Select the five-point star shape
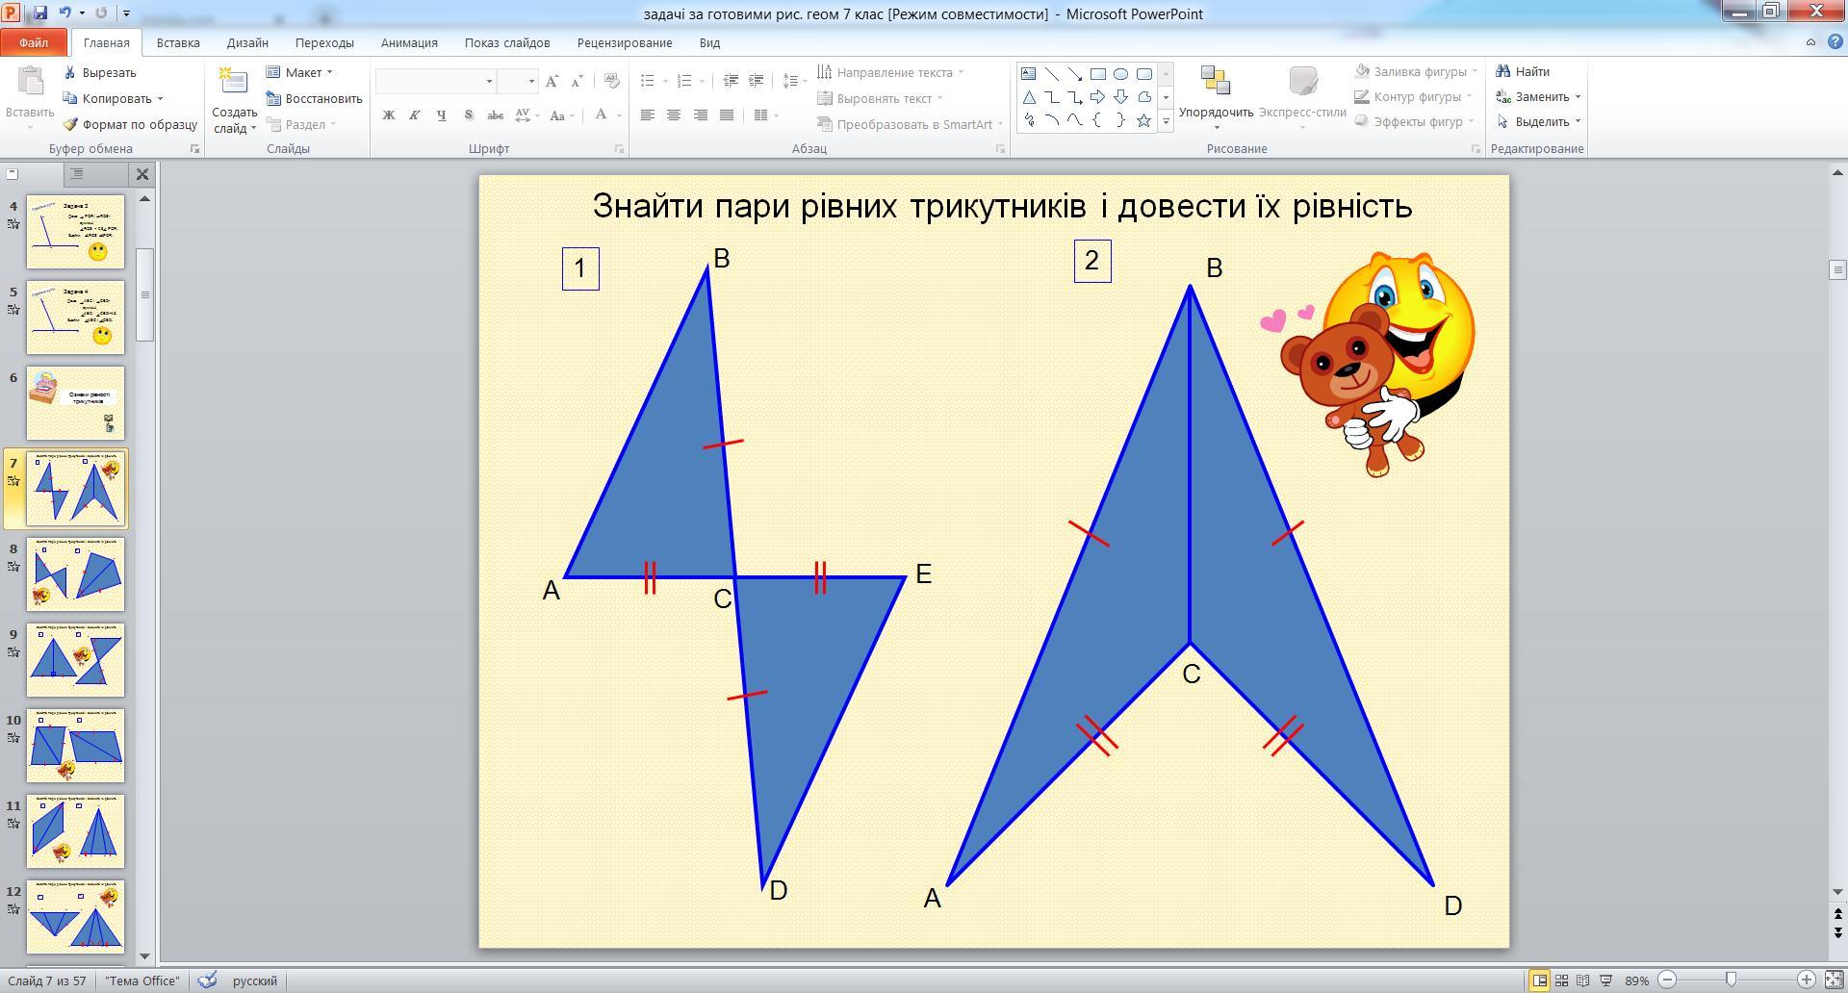Image resolution: width=1848 pixels, height=993 pixels. coord(1143,121)
